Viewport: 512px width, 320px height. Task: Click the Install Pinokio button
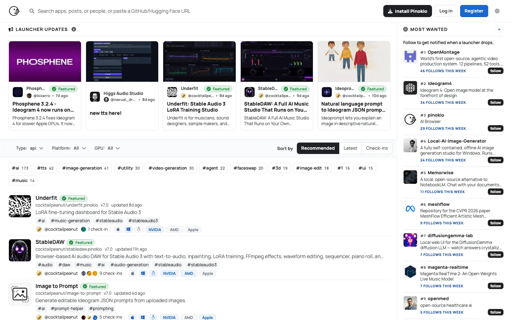pos(407,11)
